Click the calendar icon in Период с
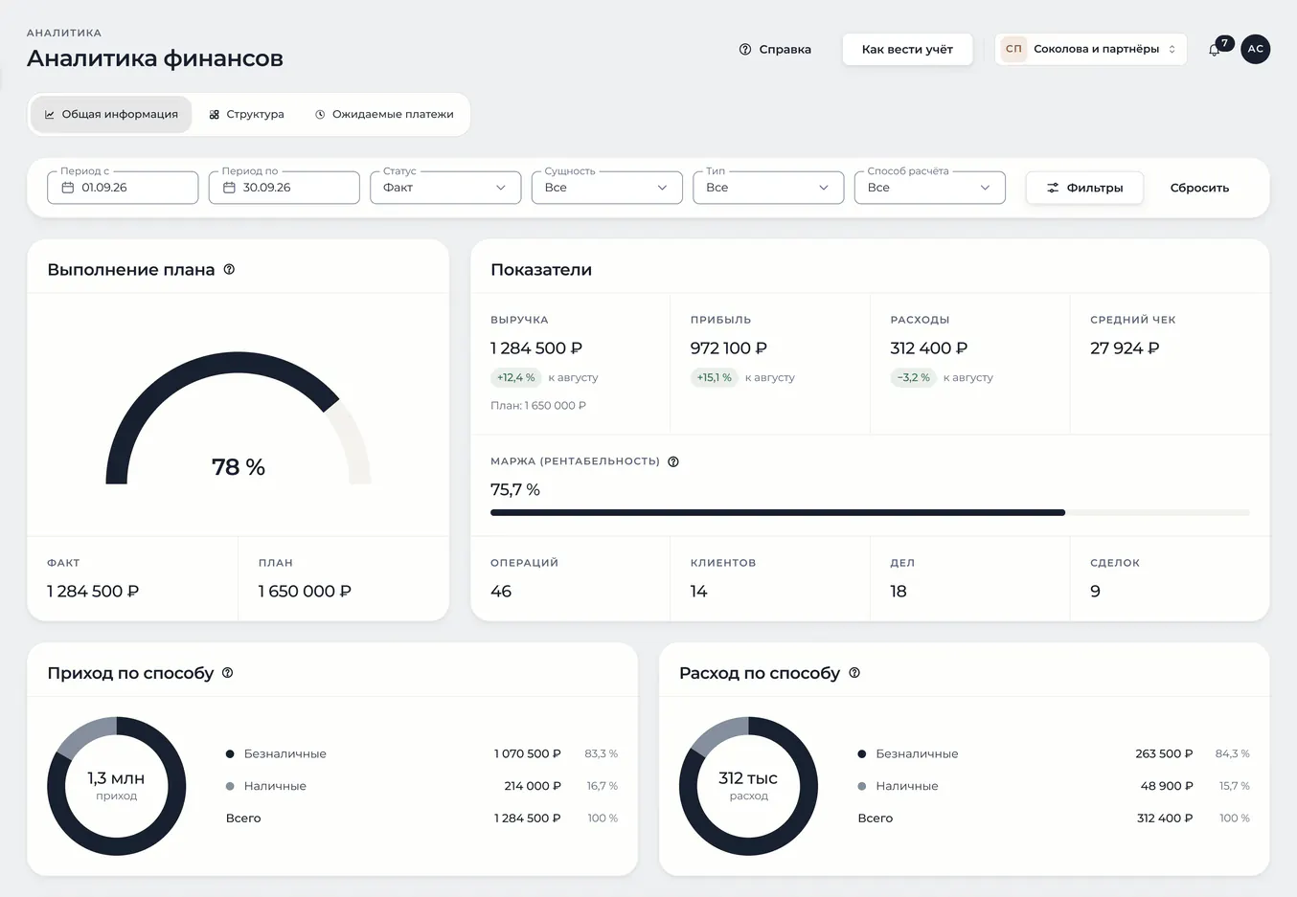Image resolution: width=1297 pixels, height=897 pixels. tap(68, 188)
